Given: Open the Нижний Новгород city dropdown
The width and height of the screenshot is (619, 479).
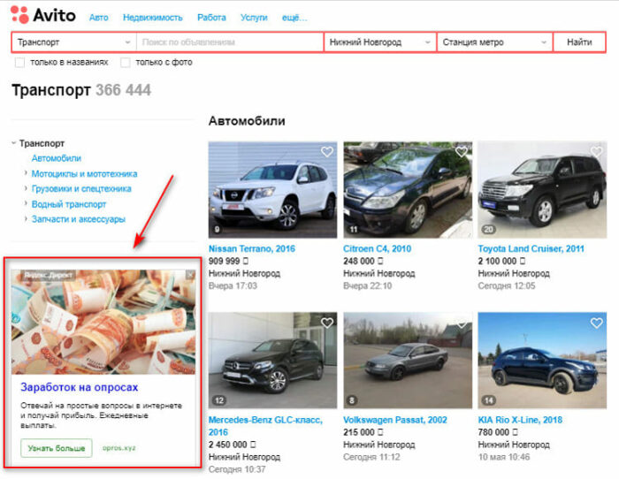Looking at the screenshot, I should 379,42.
